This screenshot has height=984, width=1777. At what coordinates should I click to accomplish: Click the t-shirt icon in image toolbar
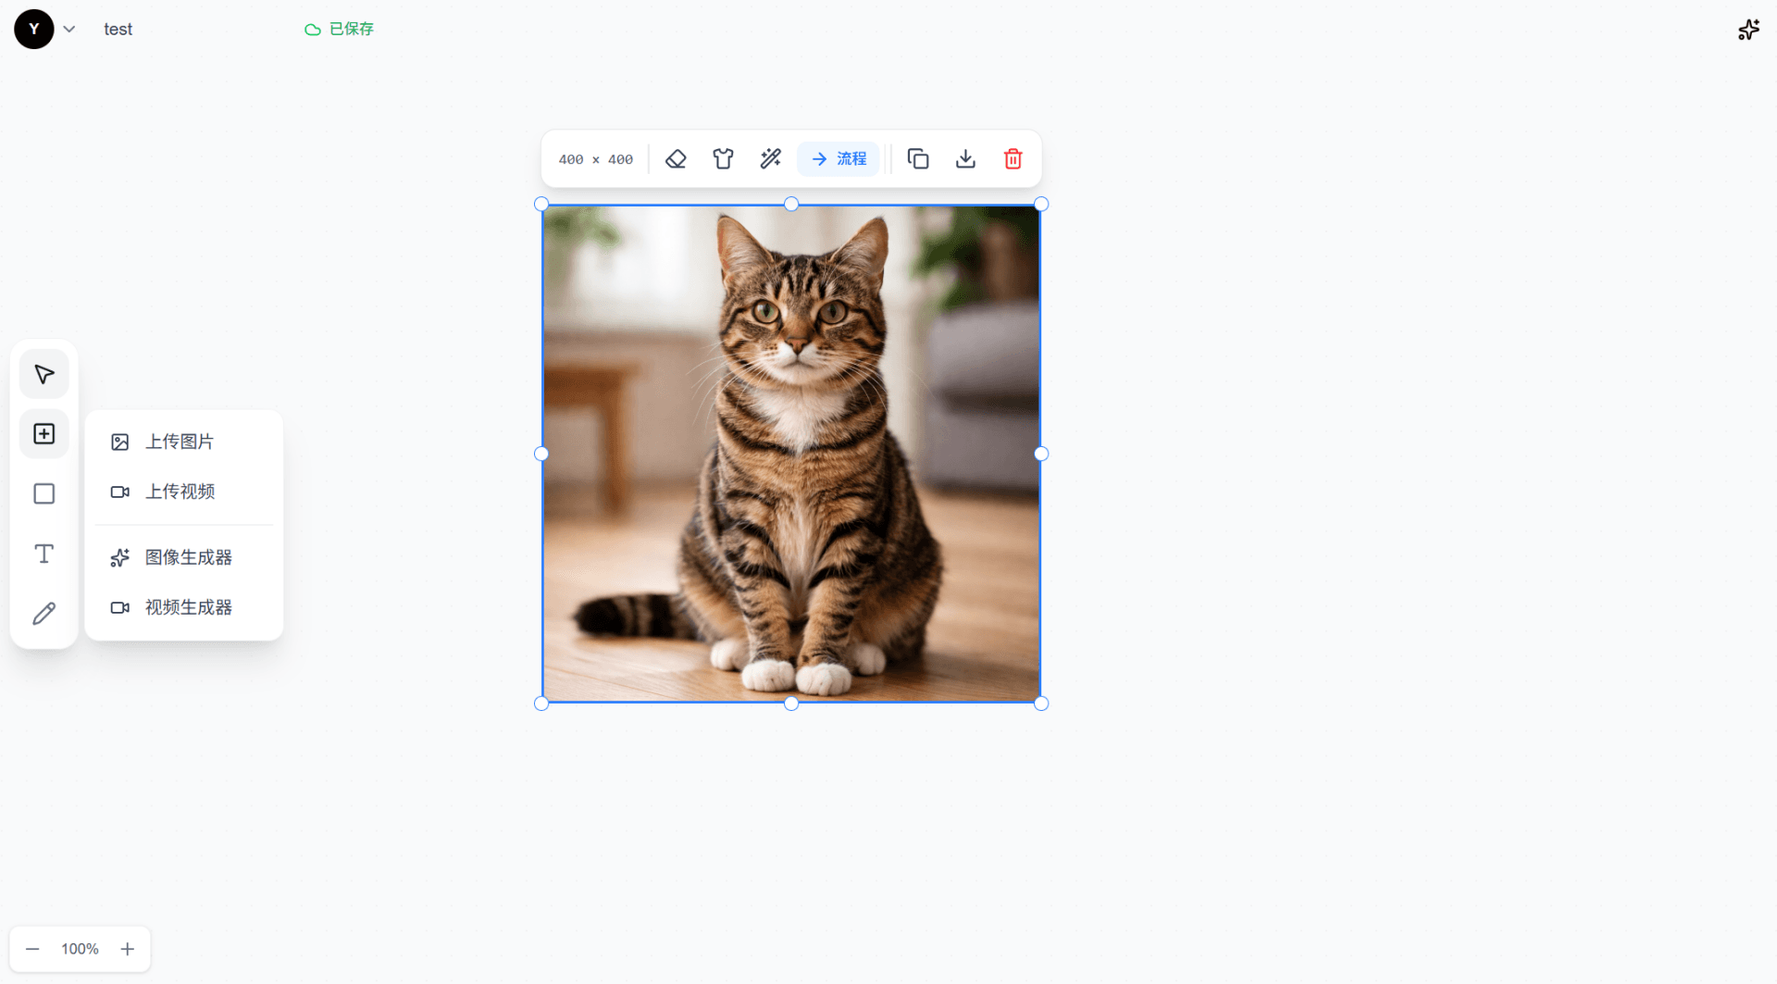point(723,159)
